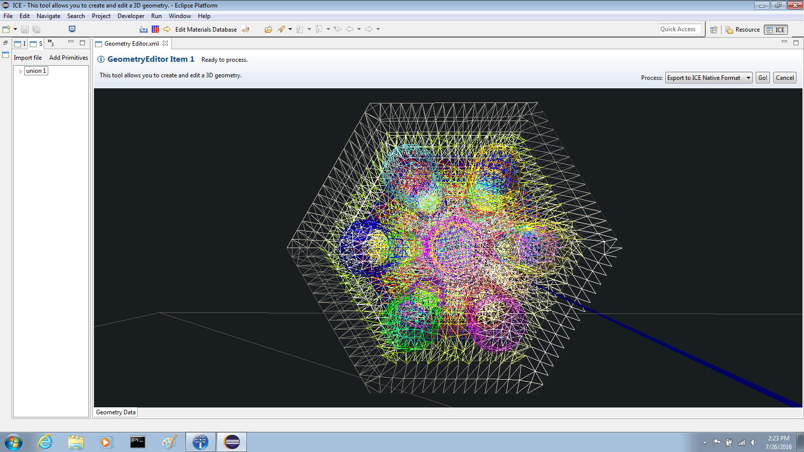This screenshot has height=452, width=804.
Task: Click the import arrow icon in toolbar
Action: [x=167, y=29]
